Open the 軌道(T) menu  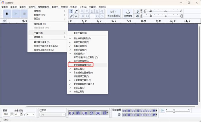point(55,7)
